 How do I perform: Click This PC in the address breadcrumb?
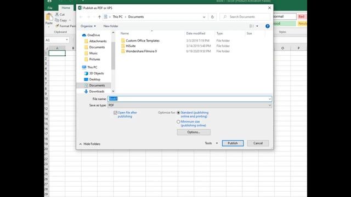point(117,17)
